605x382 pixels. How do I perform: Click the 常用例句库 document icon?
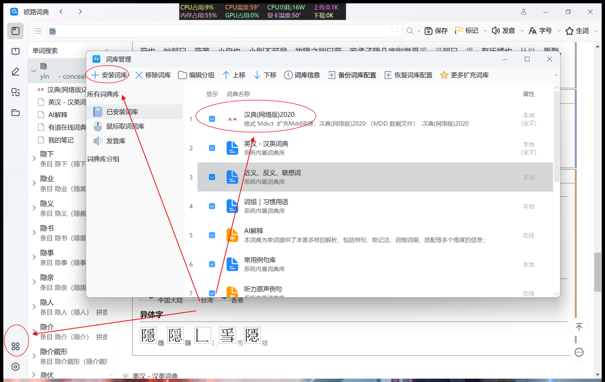232,264
